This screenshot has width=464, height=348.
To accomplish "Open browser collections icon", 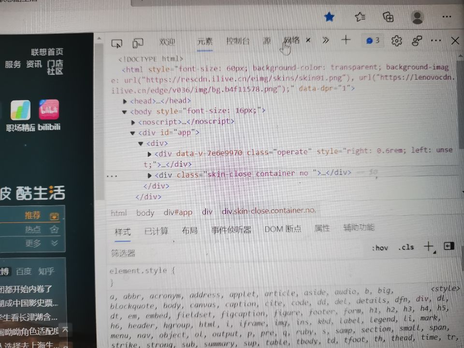I will pyautogui.click(x=388, y=17).
